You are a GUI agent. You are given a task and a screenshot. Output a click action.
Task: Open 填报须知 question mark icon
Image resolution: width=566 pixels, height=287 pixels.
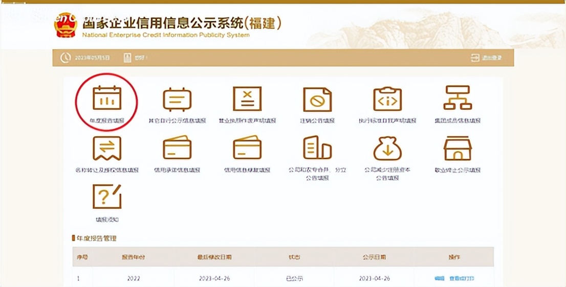click(107, 197)
